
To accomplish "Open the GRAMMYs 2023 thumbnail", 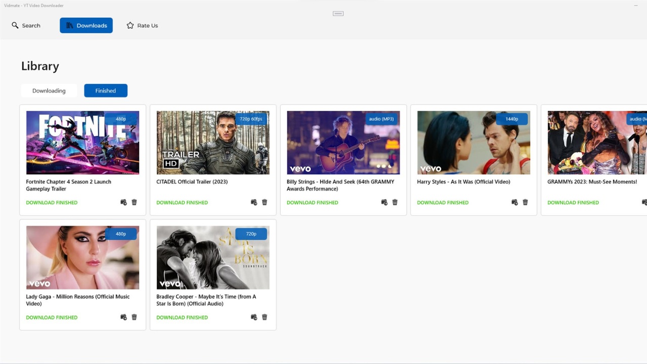I will [597, 143].
